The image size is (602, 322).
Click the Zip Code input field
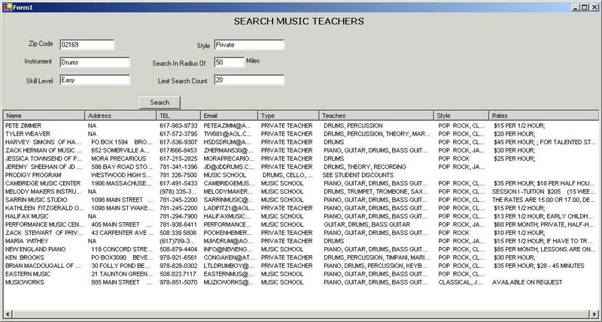pos(87,45)
